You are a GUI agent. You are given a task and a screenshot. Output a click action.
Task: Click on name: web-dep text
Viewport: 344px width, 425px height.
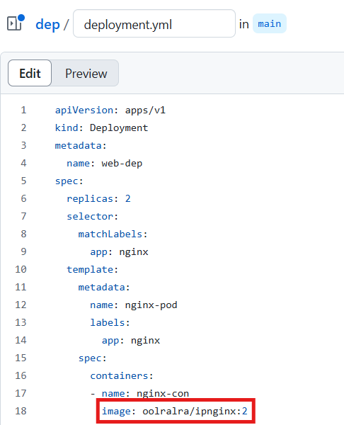tap(105, 163)
